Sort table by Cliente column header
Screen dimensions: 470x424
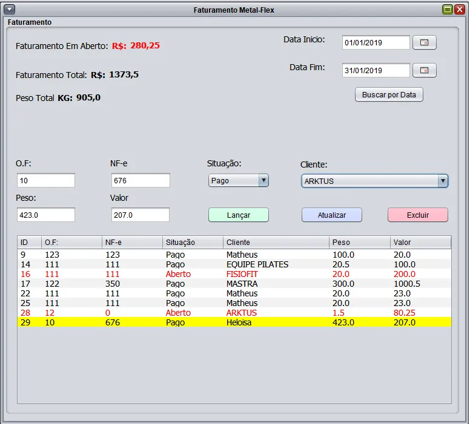click(276, 243)
